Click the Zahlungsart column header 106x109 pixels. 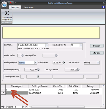17,86
